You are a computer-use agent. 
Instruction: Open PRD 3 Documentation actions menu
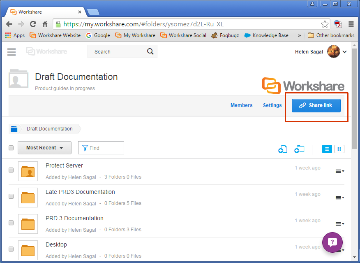pyautogui.click(x=340, y=224)
